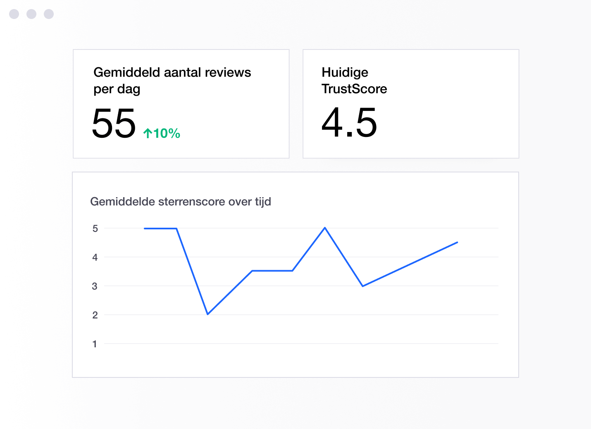Click the second window control dot
Viewport: 591px width, 429px height.
click(31, 14)
